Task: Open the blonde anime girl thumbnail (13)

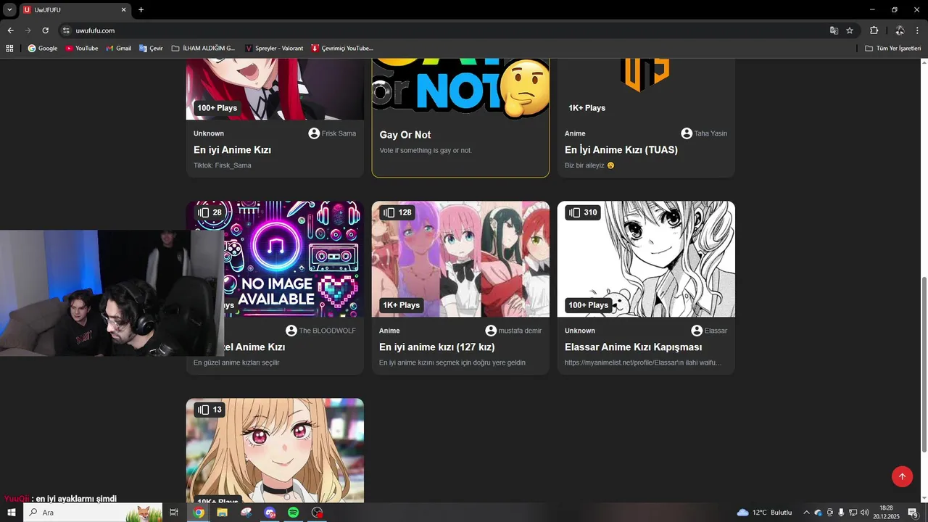Action: [x=275, y=450]
